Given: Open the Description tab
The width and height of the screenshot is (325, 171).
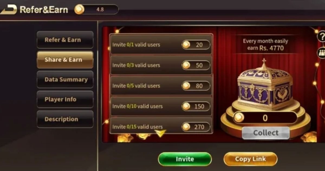Looking at the screenshot, I should pos(65,119).
